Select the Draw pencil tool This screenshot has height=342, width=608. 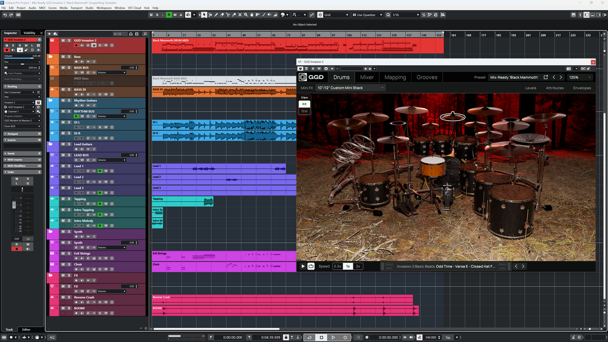coord(216,15)
